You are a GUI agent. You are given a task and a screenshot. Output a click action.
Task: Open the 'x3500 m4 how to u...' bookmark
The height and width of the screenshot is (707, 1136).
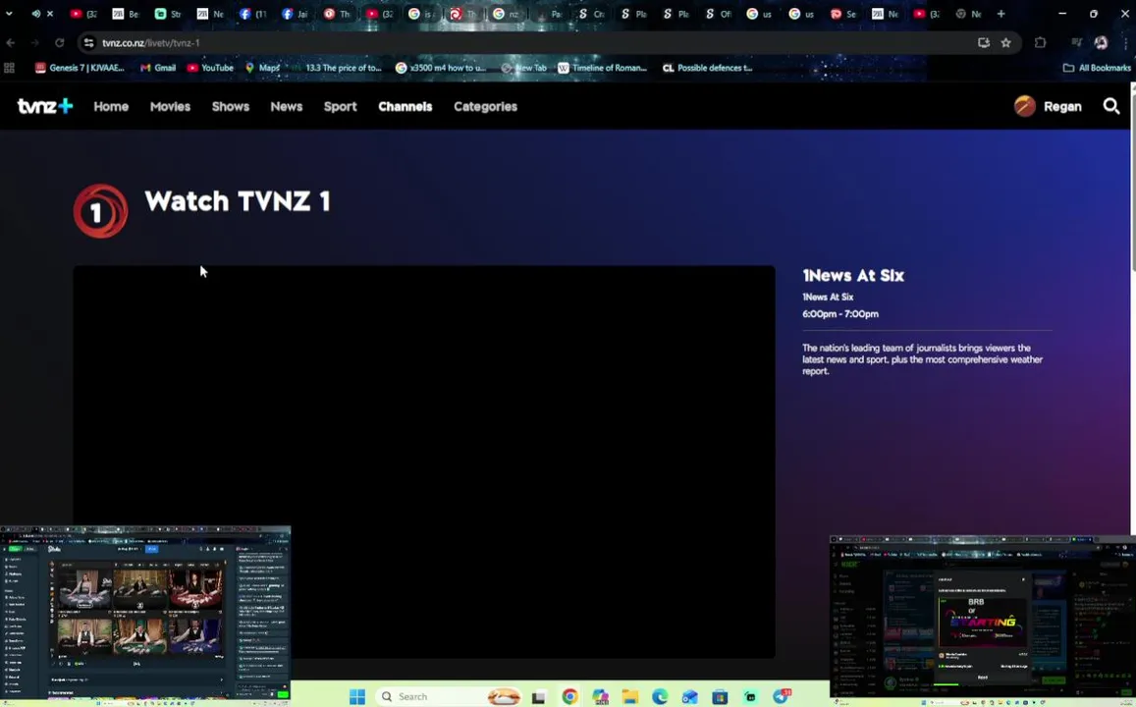pyautogui.click(x=441, y=68)
